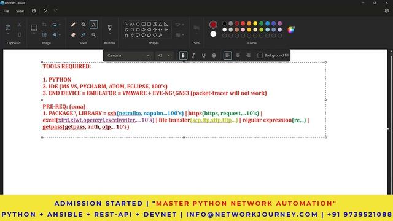Select the Eraser tool
This screenshot has width=393, height=221.
(73, 35)
